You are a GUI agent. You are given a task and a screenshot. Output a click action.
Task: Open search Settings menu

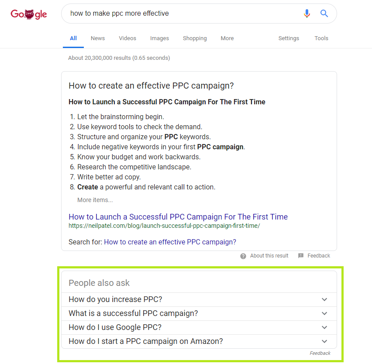(x=289, y=38)
